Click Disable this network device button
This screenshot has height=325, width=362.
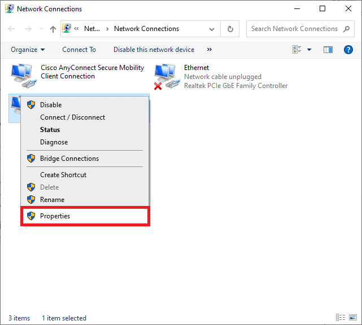(154, 50)
